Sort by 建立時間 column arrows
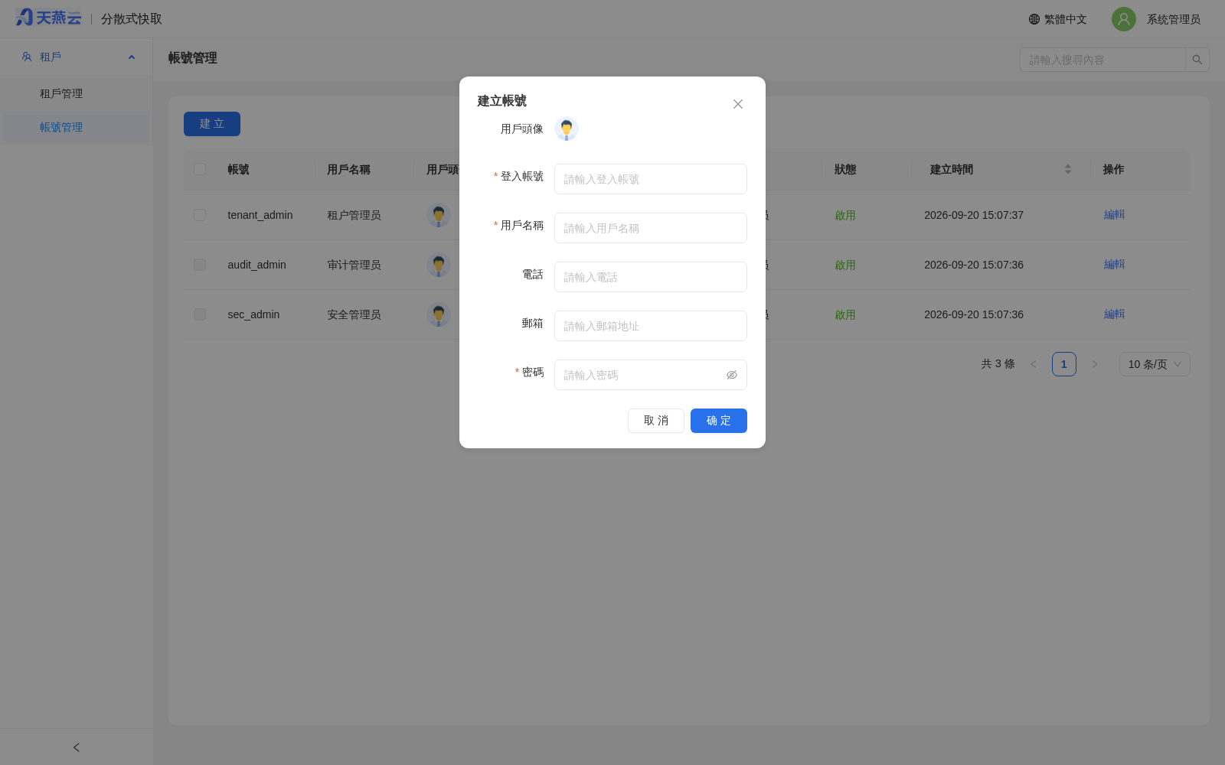The image size is (1225, 765). [x=1068, y=169]
